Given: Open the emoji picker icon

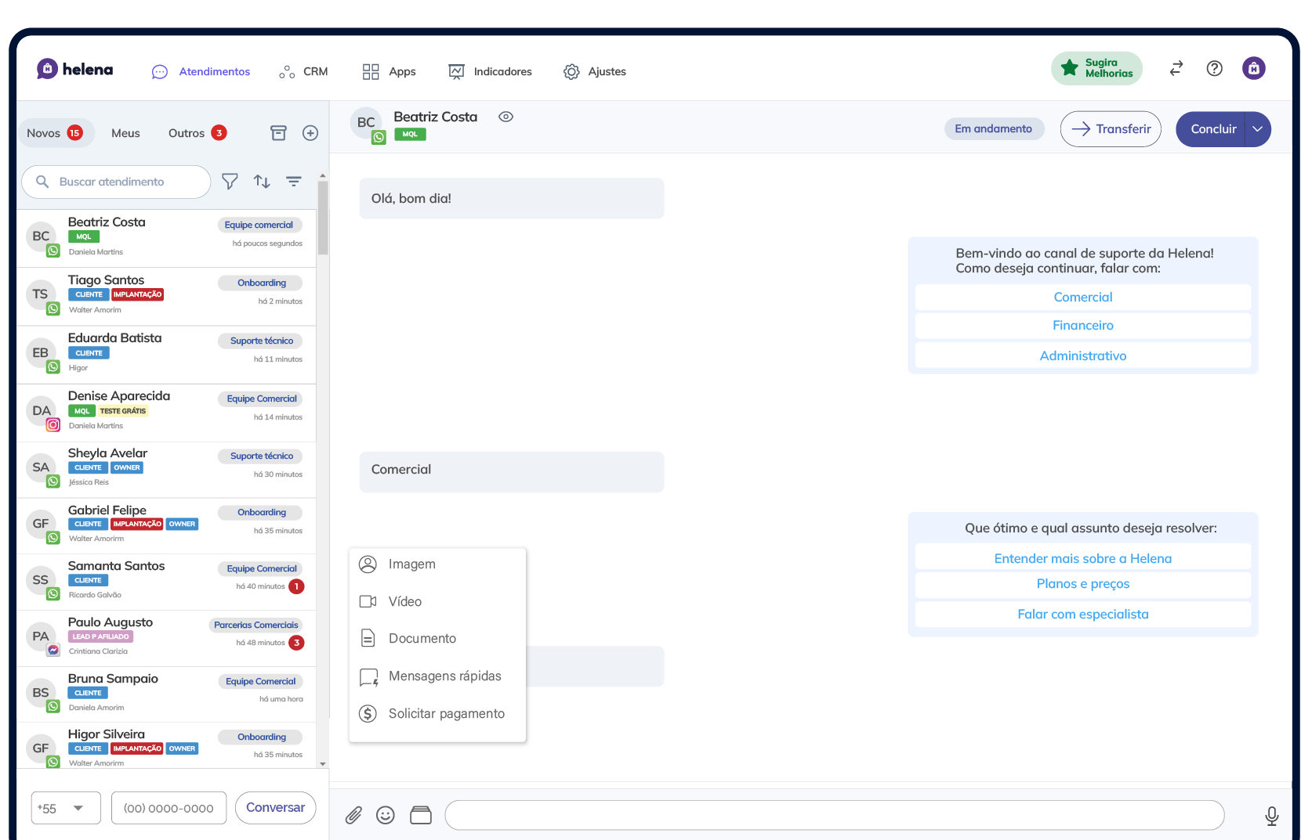Looking at the screenshot, I should tap(386, 816).
